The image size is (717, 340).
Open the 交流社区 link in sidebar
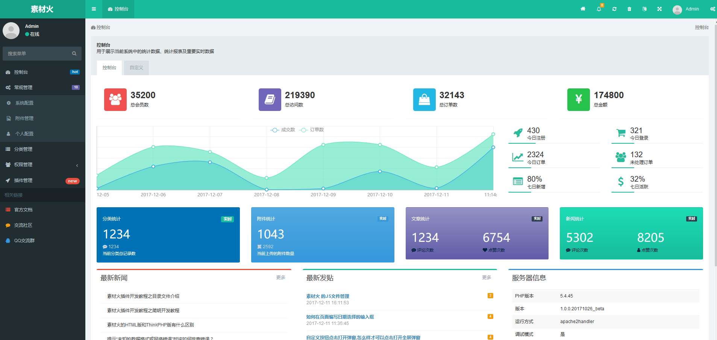42,225
